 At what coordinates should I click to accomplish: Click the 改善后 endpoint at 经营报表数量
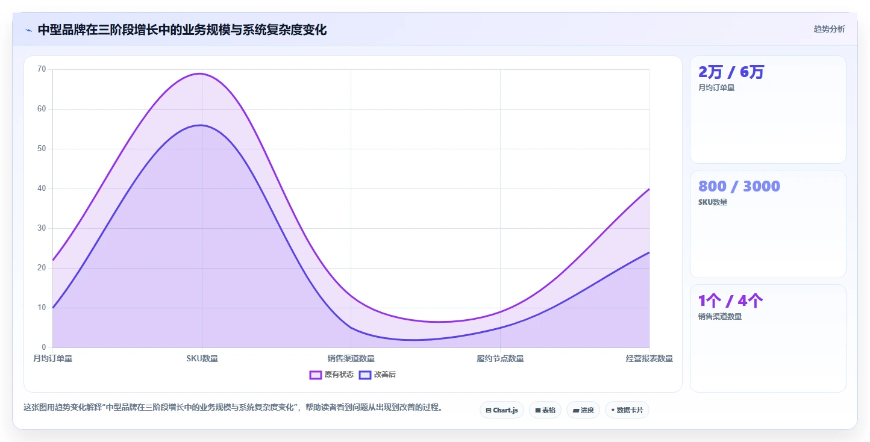(649, 252)
